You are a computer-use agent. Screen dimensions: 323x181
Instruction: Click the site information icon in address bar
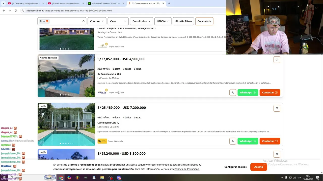(x=23, y=11)
